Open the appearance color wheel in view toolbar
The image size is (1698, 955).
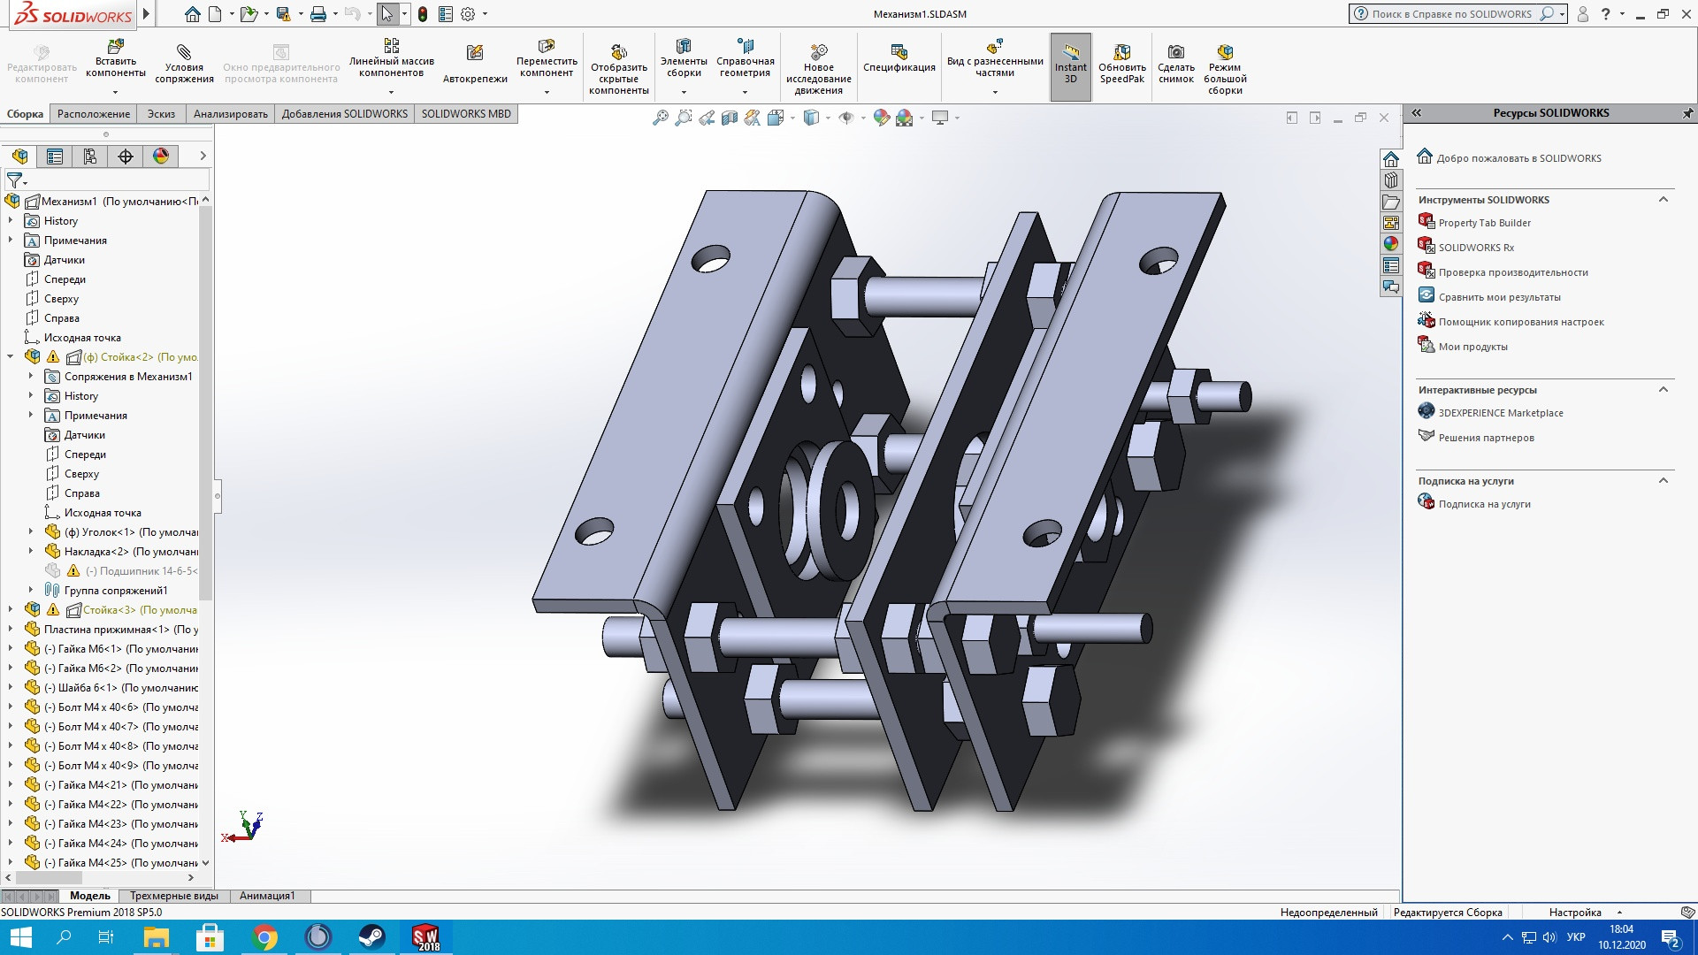point(881,118)
